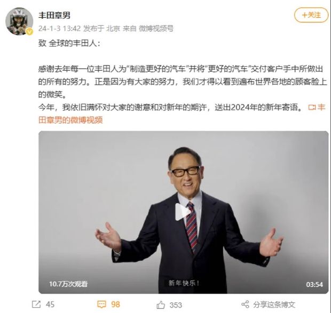This screenshot has height=313, width=331.
Task: Click the 新年快乐 subtitle on video
Action: 184,283
